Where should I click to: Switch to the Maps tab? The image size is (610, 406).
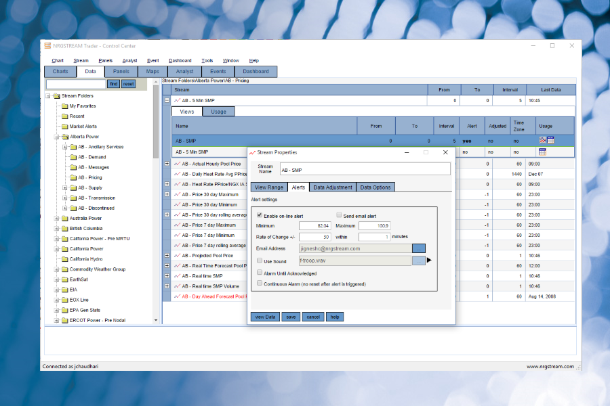click(152, 72)
